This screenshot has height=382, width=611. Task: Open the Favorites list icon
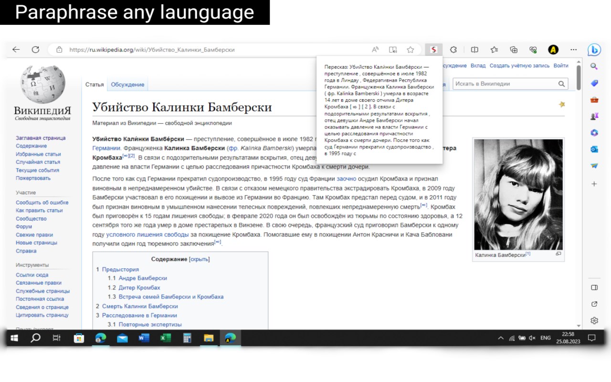(494, 50)
